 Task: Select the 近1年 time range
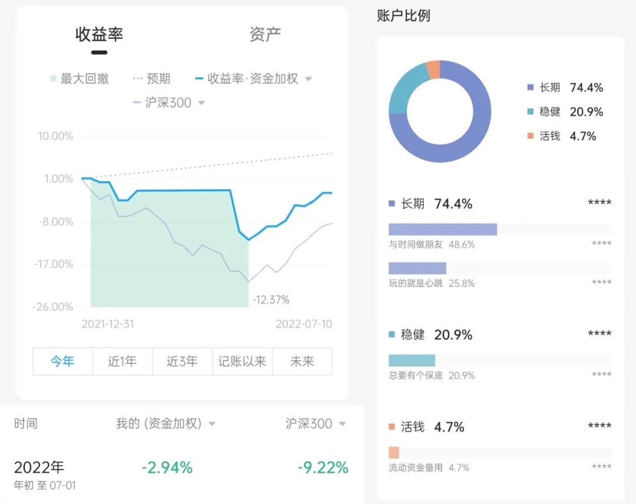[122, 362]
